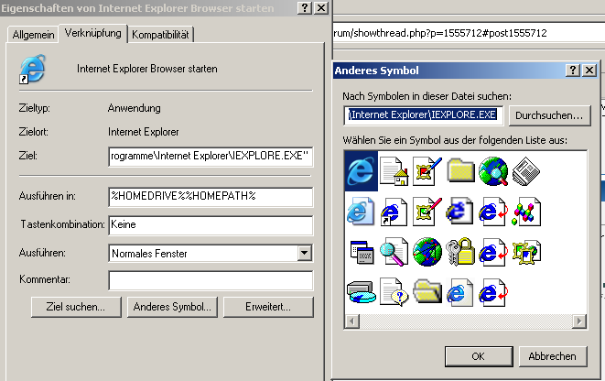Click the Ziel suchen... button

pyautogui.click(x=76, y=307)
